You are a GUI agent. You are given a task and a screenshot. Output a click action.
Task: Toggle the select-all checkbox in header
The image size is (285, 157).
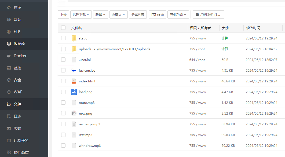(x=63, y=28)
